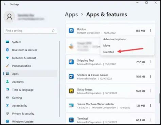This screenshot has width=161, height=125.
Task: Click the user profile avatar
Action: point(10,17)
